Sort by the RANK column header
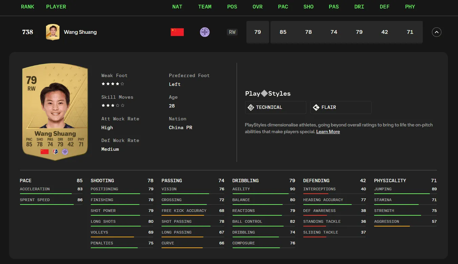458x264 pixels. pos(28,7)
